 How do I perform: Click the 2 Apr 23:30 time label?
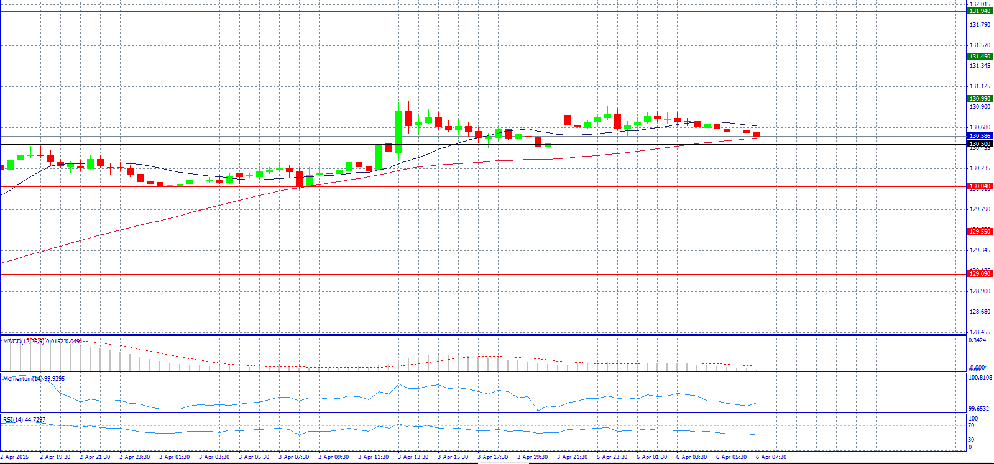[x=135, y=457]
